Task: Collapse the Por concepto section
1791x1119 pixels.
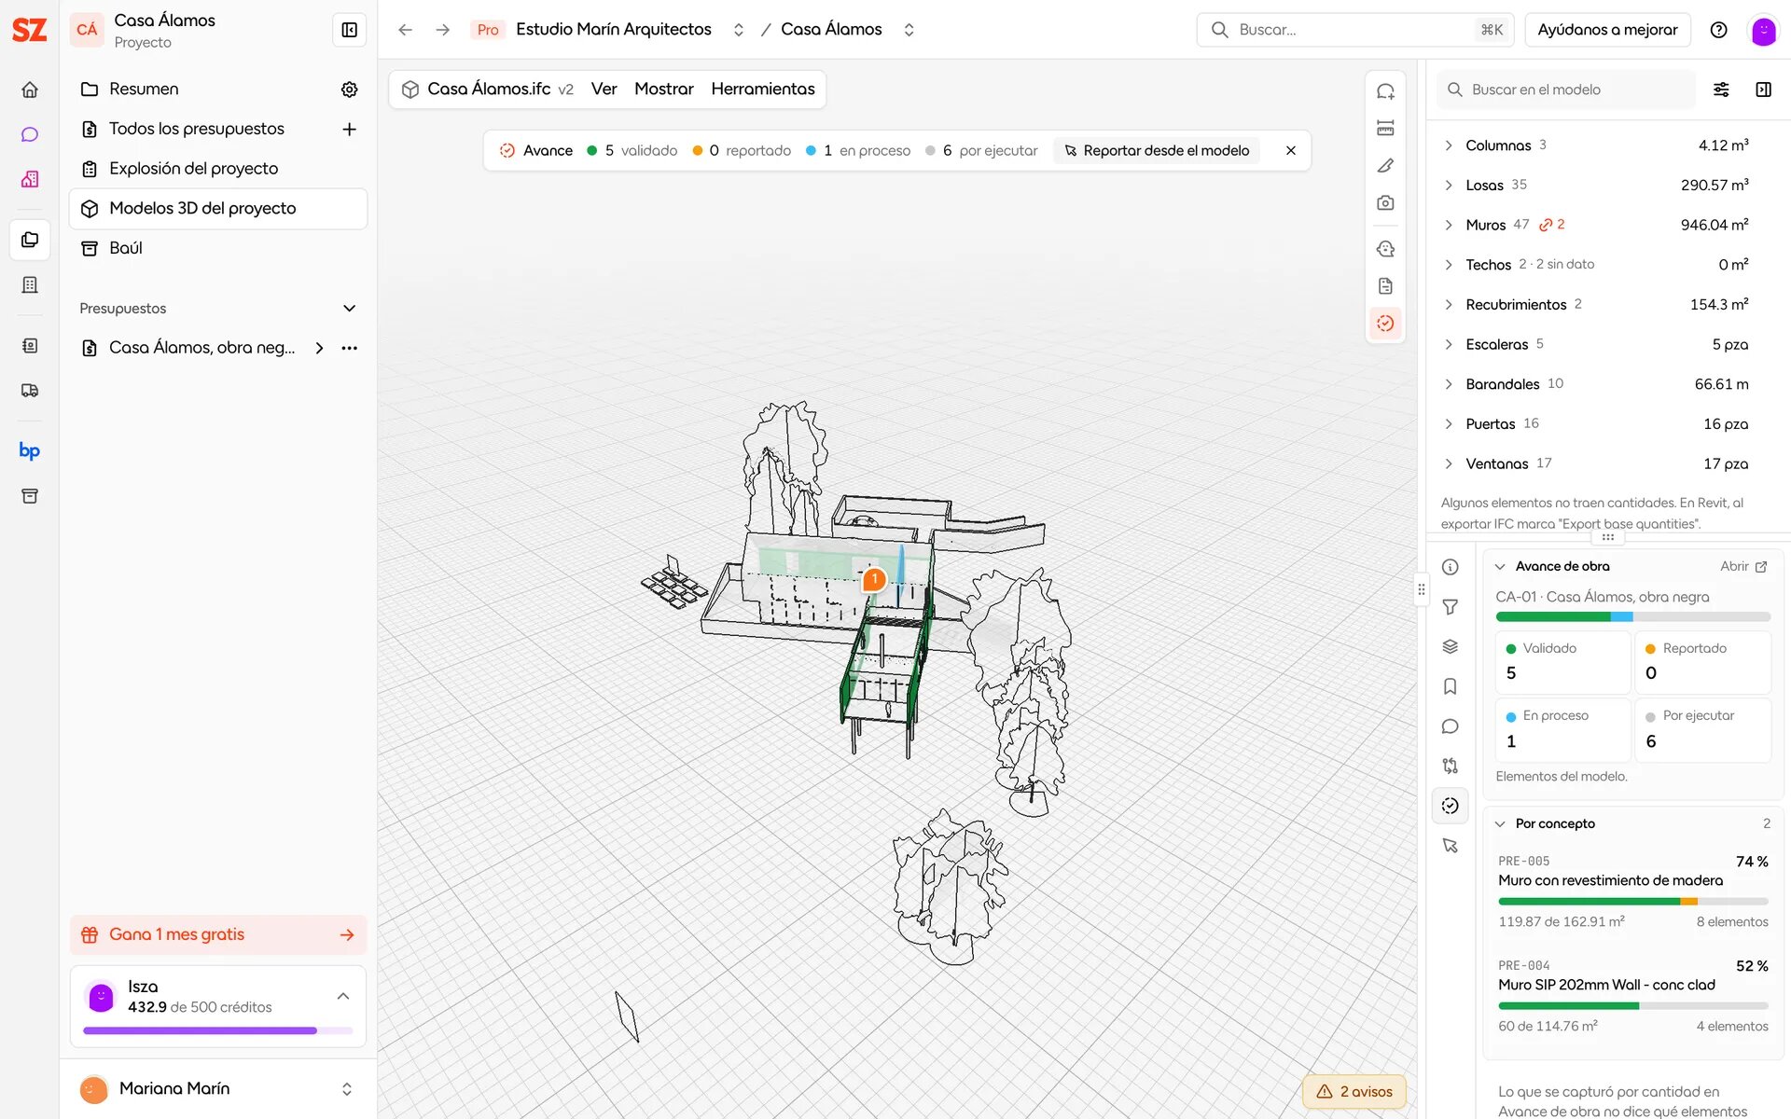Action: pyautogui.click(x=1500, y=824)
